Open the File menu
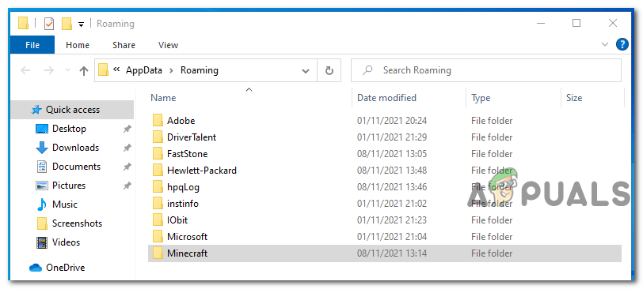The image size is (643, 289). point(32,45)
